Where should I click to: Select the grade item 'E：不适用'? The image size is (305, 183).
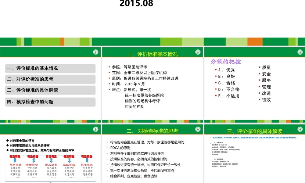228,96
